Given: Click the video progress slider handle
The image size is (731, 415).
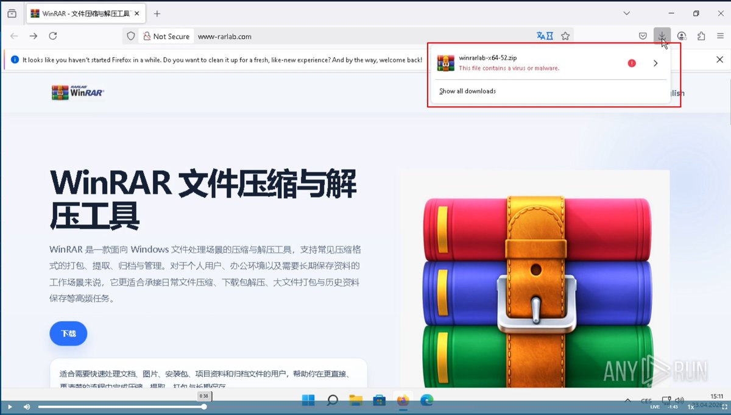Looking at the screenshot, I should coord(204,406).
